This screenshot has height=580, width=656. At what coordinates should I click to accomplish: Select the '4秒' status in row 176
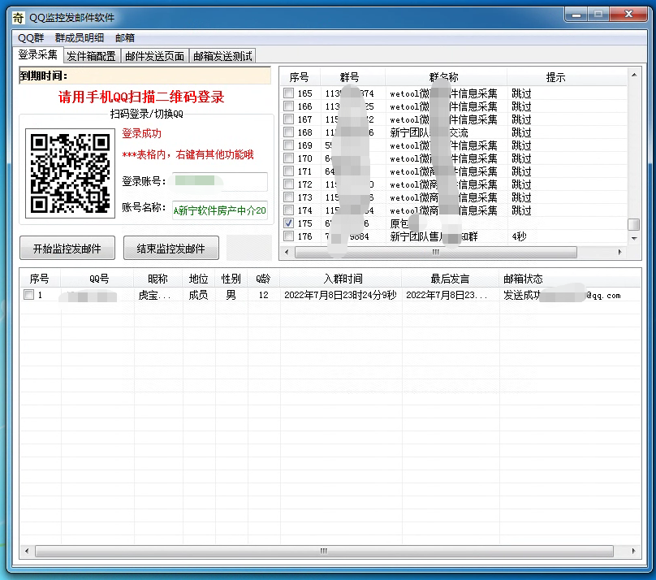tap(519, 236)
